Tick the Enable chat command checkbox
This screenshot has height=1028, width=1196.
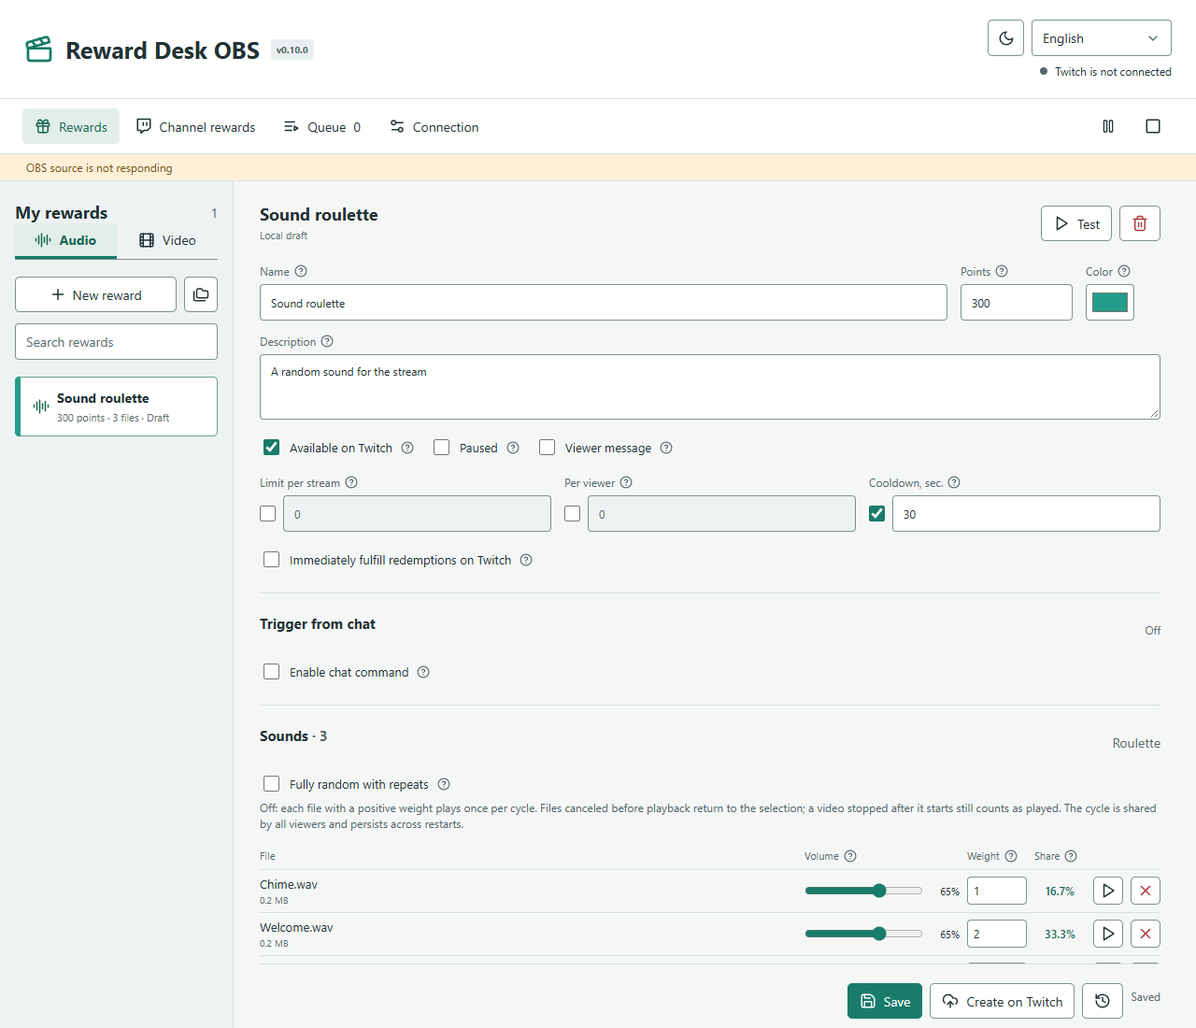[272, 672]
